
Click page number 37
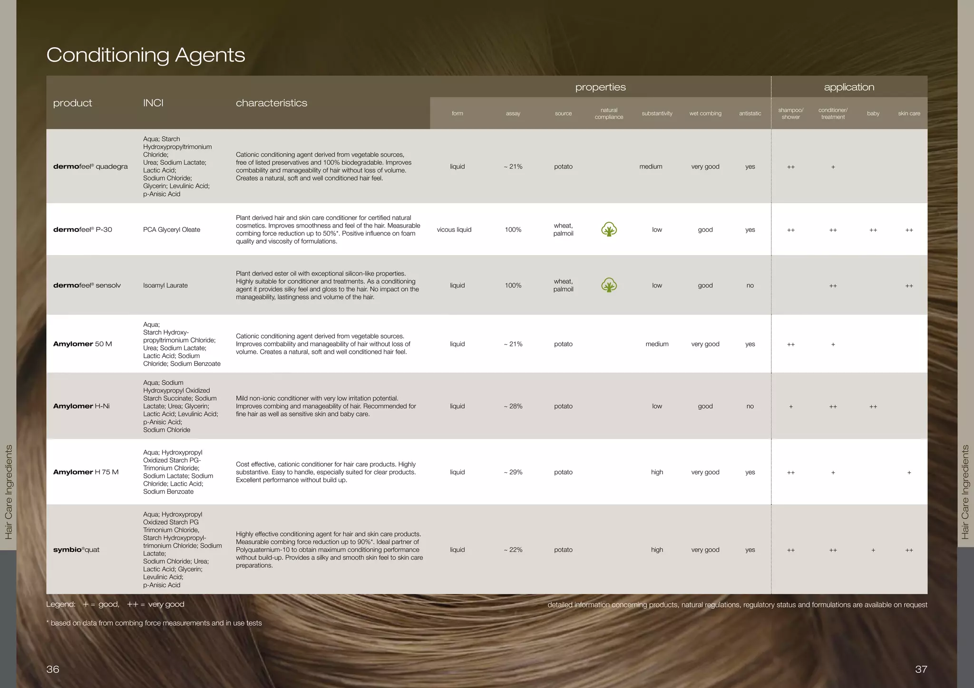921,669
